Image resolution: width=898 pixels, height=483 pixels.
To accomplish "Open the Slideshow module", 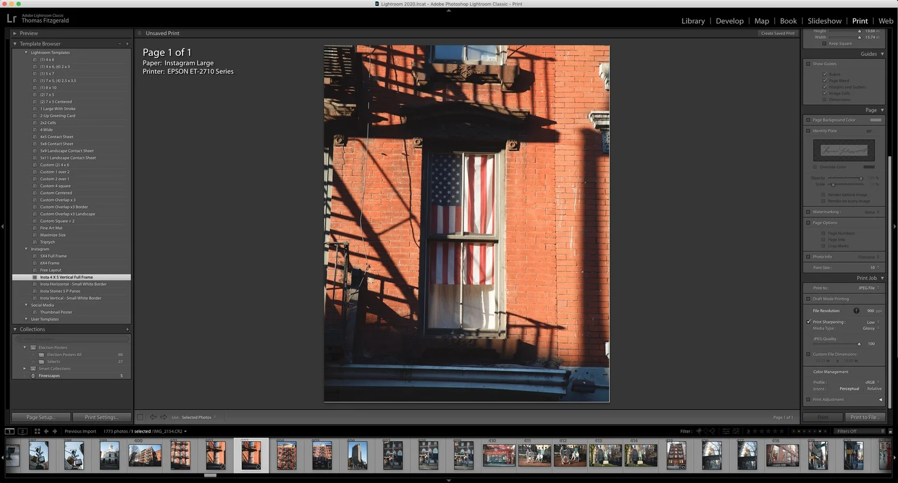I will tap(824, 21).
